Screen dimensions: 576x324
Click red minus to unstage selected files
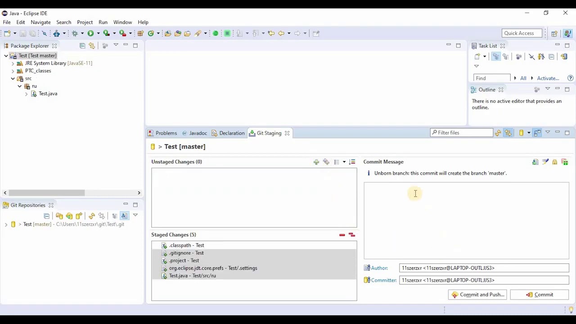click(x=342, y=235)
